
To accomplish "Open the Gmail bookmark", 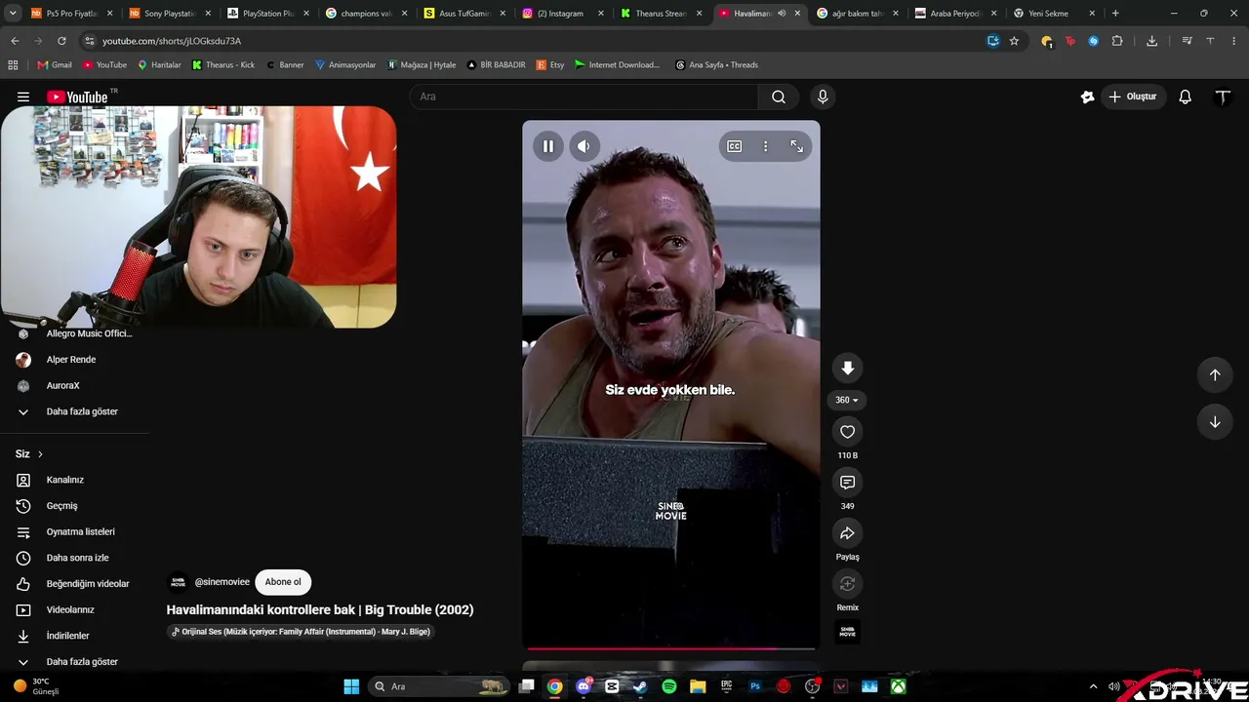I will click(55, 65).
